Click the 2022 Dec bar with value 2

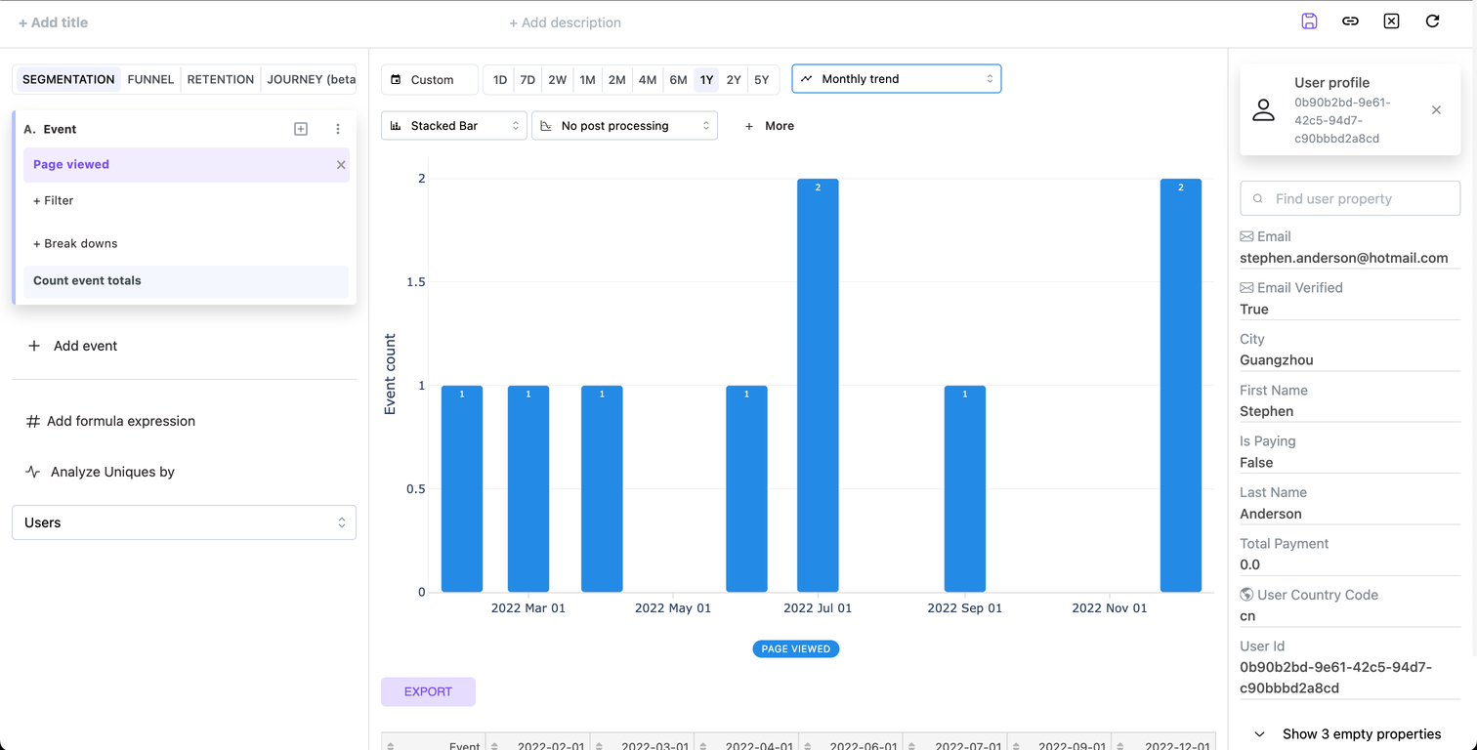click(x=1181, y=385)
